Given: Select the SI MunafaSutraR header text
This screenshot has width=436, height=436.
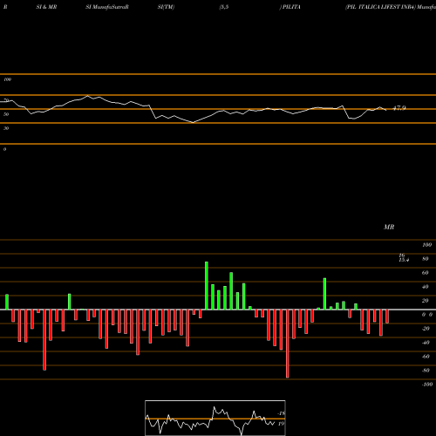Looking at the screenshot, I should click(107, 7).
